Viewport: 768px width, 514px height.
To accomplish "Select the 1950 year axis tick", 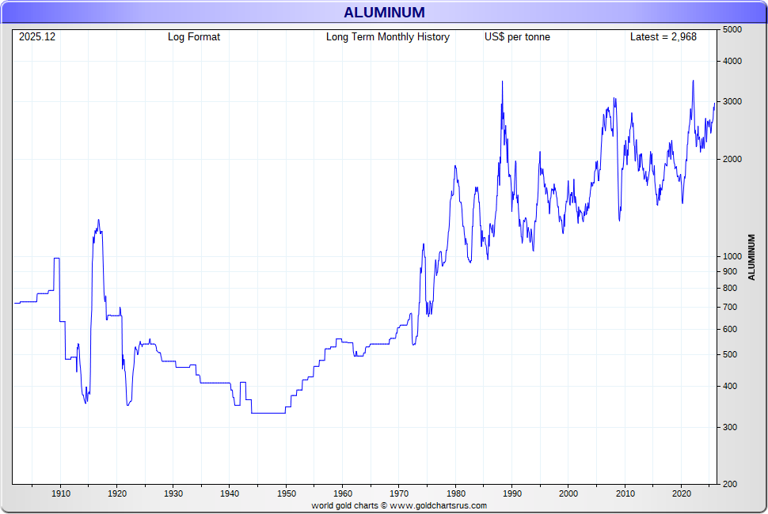I will (286, 493).
